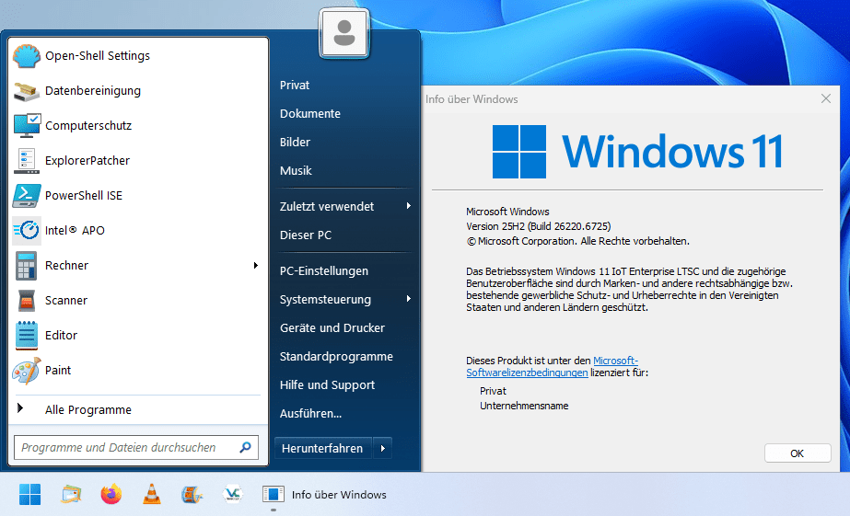Click the Info über Windows taskbar icon

(274, 494)
